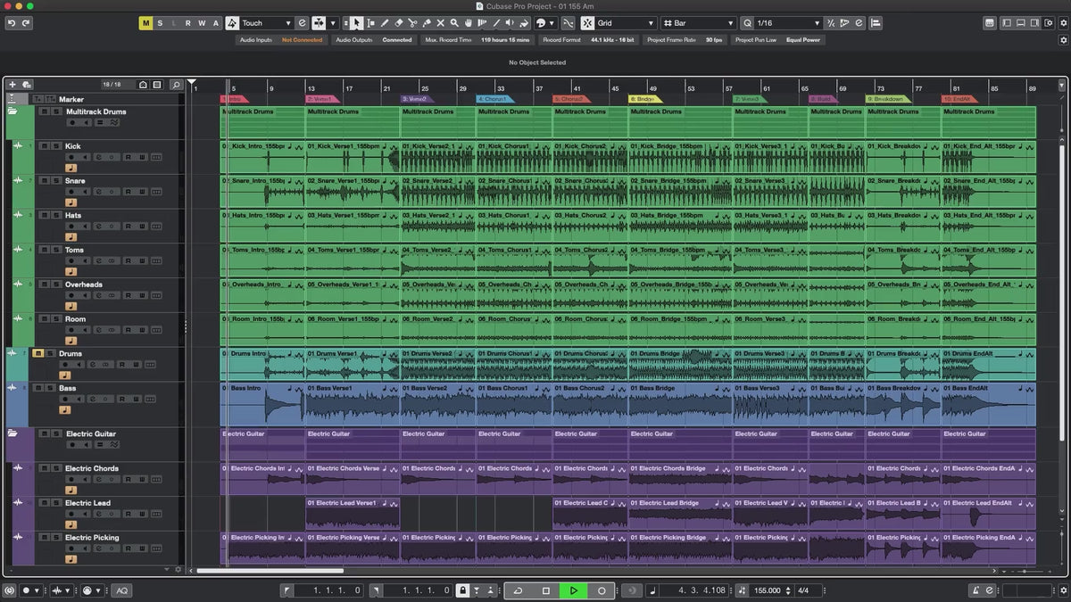The image size is (1071, 602).
Task: Toggle Solo on the Kick track
Action: 56,146
